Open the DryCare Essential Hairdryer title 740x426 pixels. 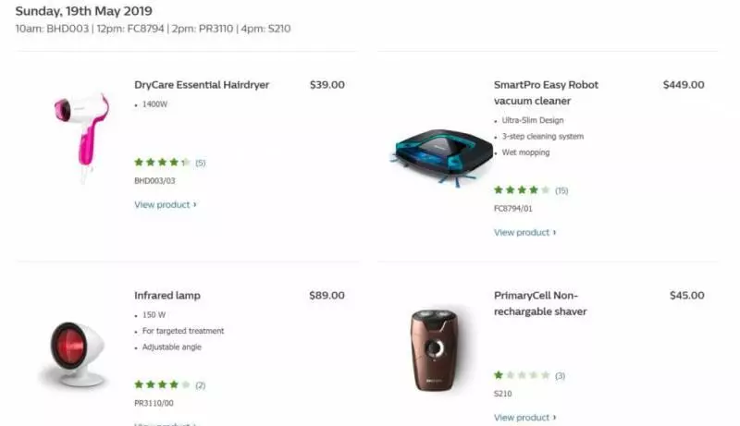202,85
